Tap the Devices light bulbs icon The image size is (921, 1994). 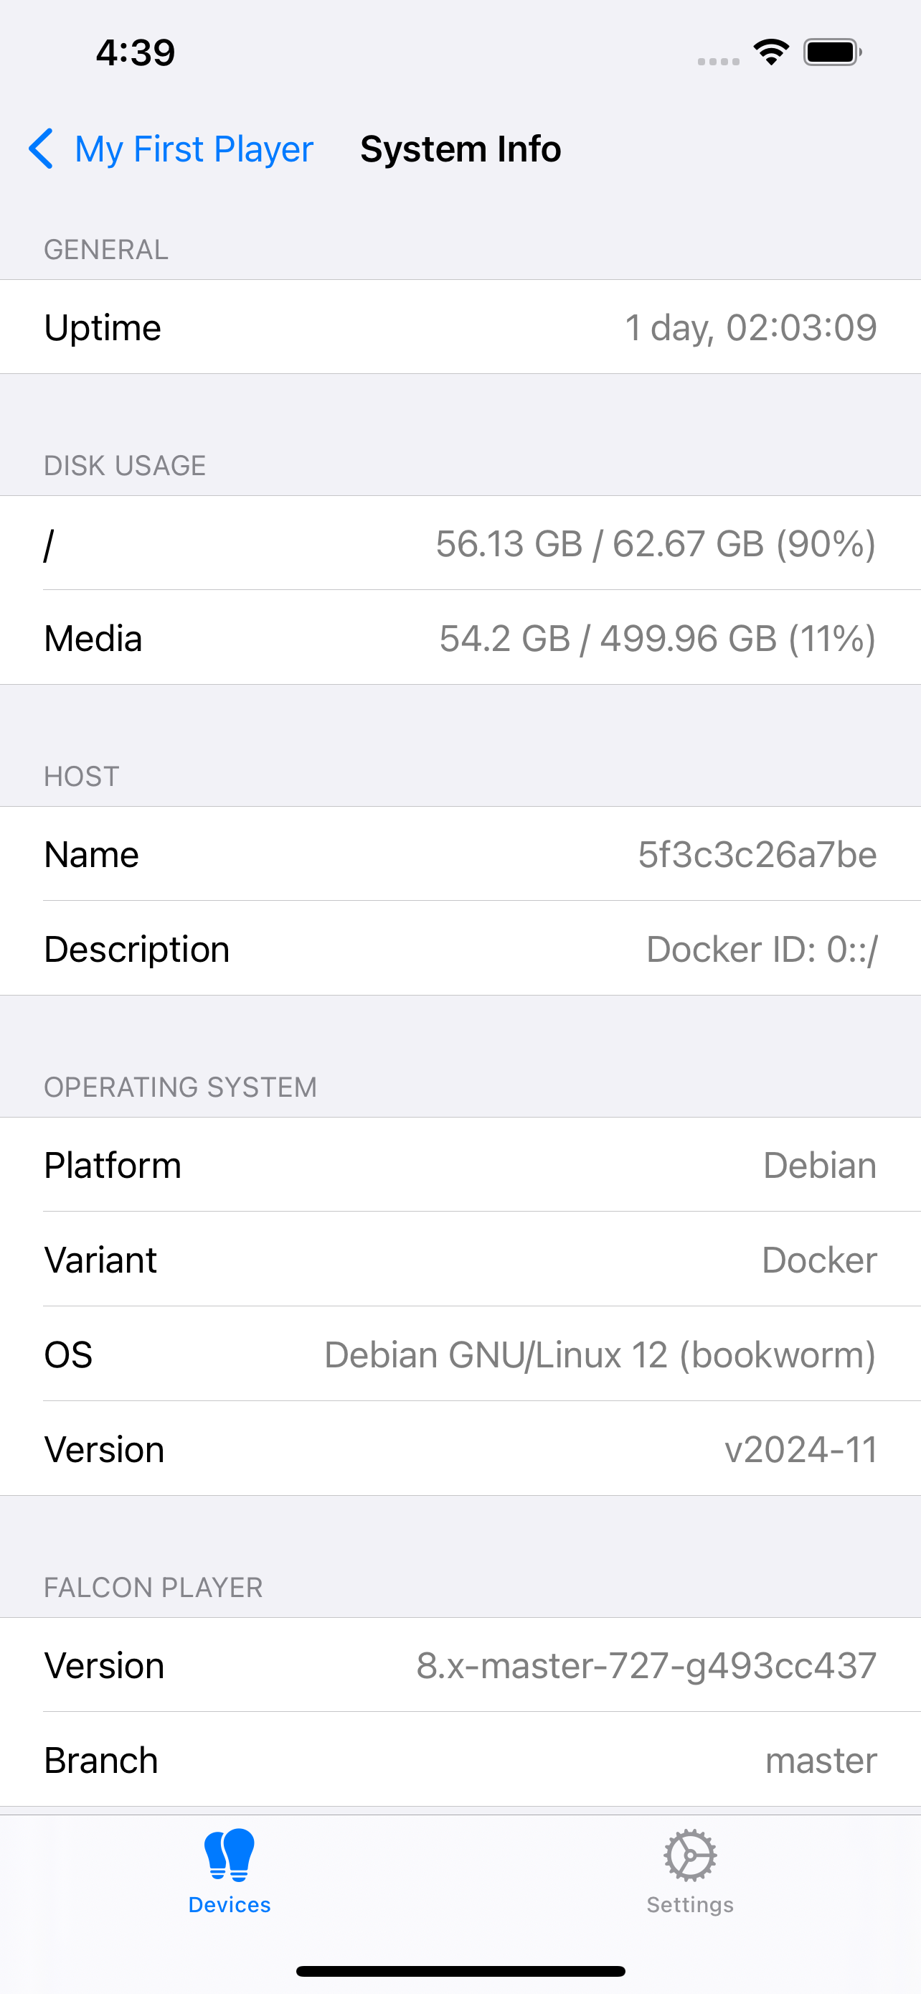click(229, 1855)
